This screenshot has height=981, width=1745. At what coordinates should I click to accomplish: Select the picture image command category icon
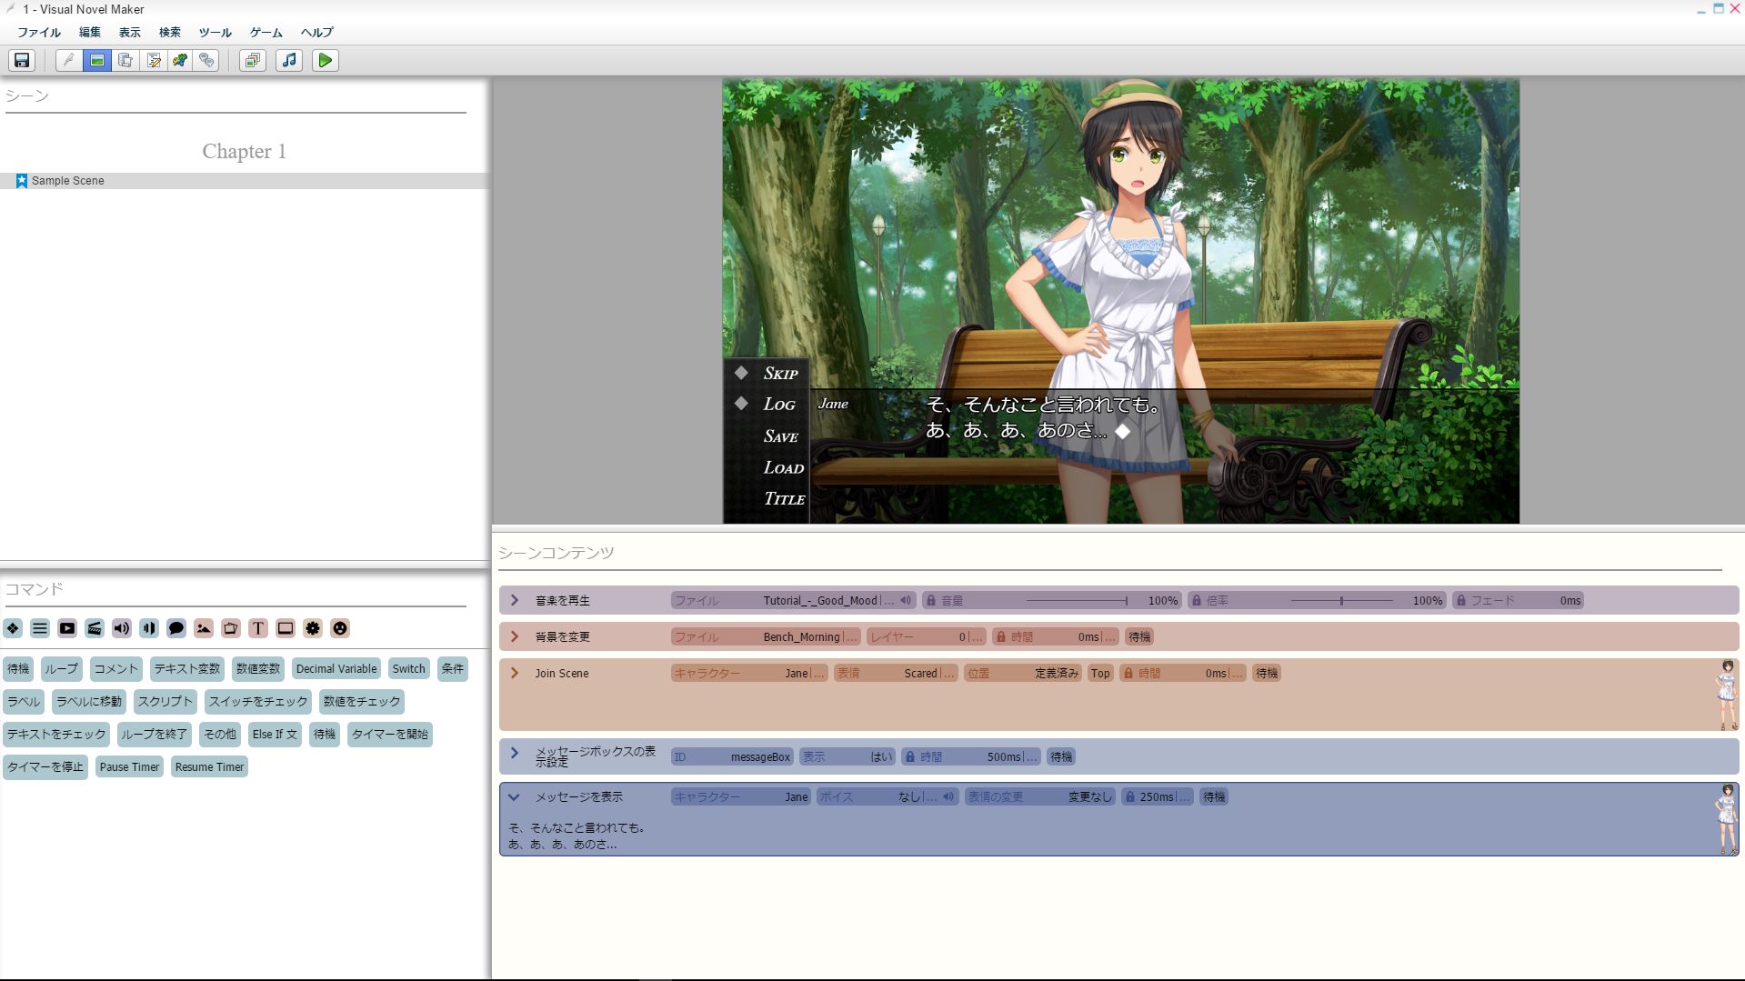pos(204,628)
